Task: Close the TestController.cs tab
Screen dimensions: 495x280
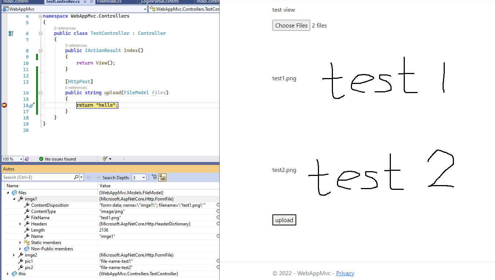Action: (92, 2)
